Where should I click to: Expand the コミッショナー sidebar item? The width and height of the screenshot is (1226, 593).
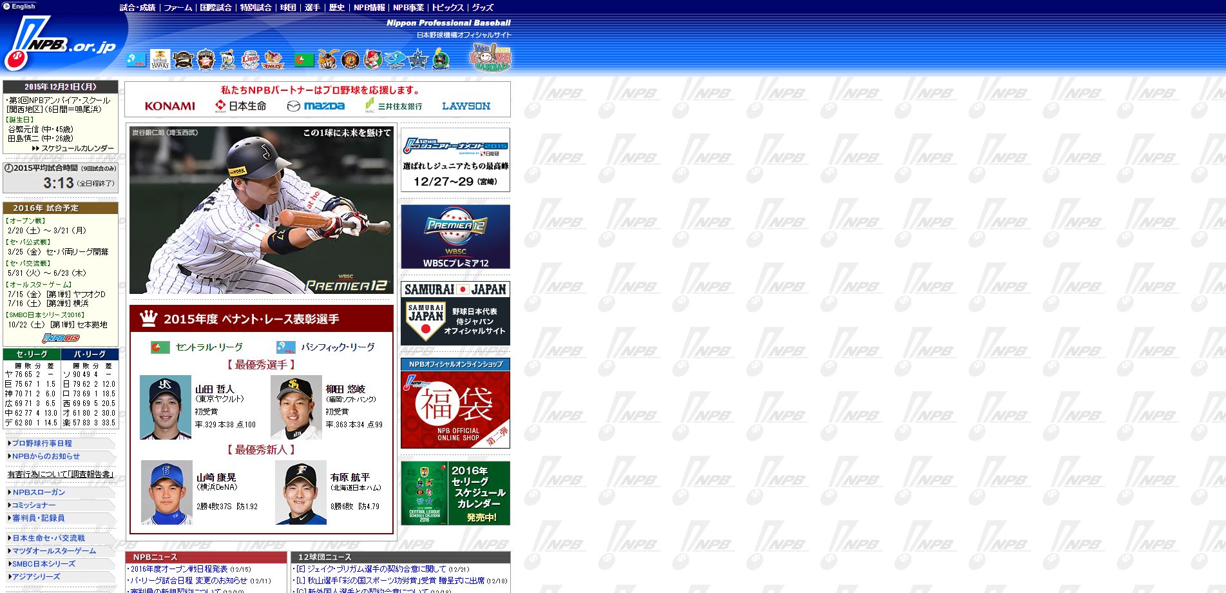[34, 505]
